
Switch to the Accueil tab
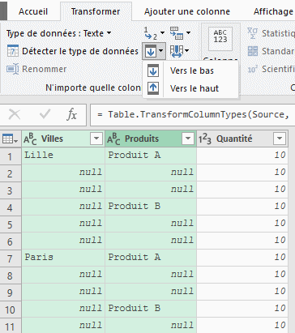pos(33,11)
